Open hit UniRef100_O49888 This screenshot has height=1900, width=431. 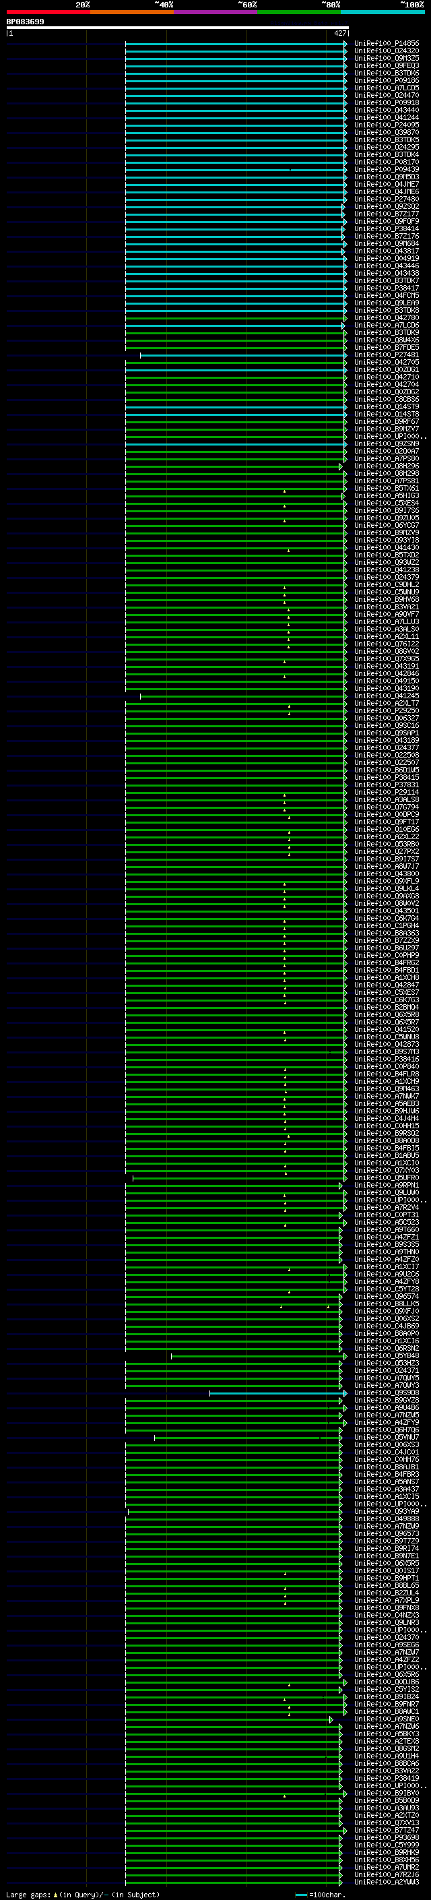pyautogui.click(x=387, y=1519)
